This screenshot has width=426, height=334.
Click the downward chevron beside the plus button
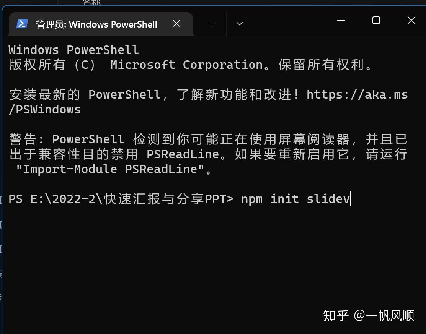pos(239,24)
